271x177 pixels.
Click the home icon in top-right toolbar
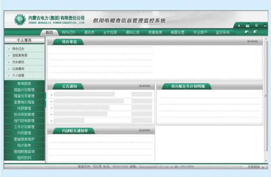(240, 26)
